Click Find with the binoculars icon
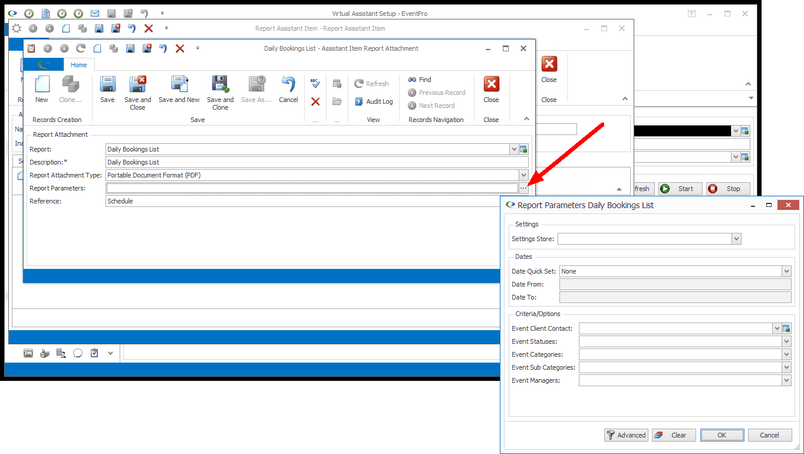 (x=420, y=80)
